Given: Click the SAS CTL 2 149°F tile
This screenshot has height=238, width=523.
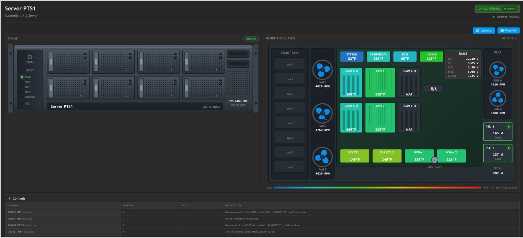Looking at the screenshot, I should pyautogui.click(x=387, y=156).
